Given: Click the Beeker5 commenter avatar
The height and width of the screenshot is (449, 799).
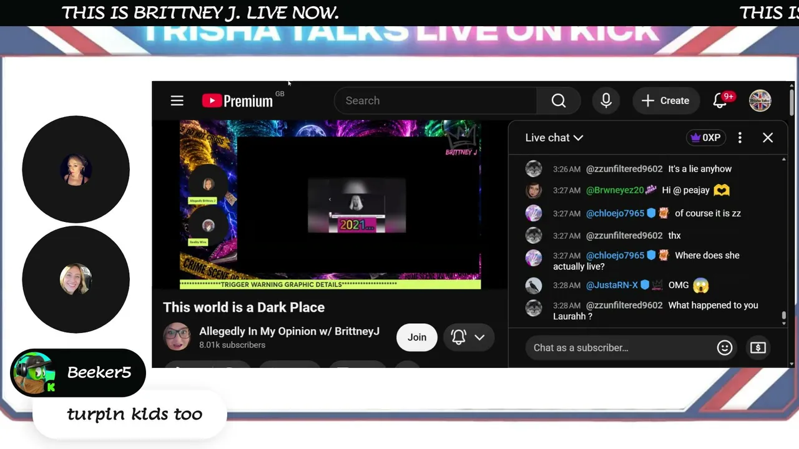Looking at the screenshot, I should (34, 372).
